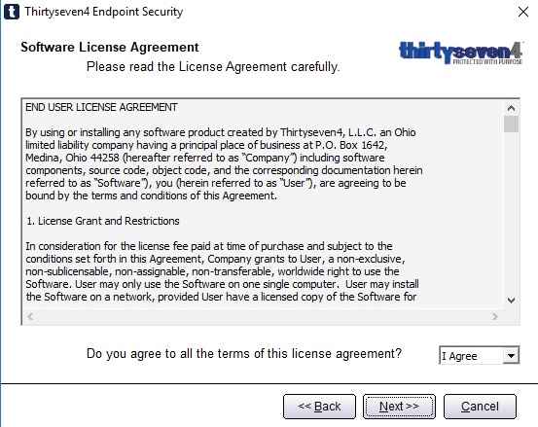Click the agreement question label text
Image resolution: width=538 pixels, height=427 pixels.
point(244,354)
